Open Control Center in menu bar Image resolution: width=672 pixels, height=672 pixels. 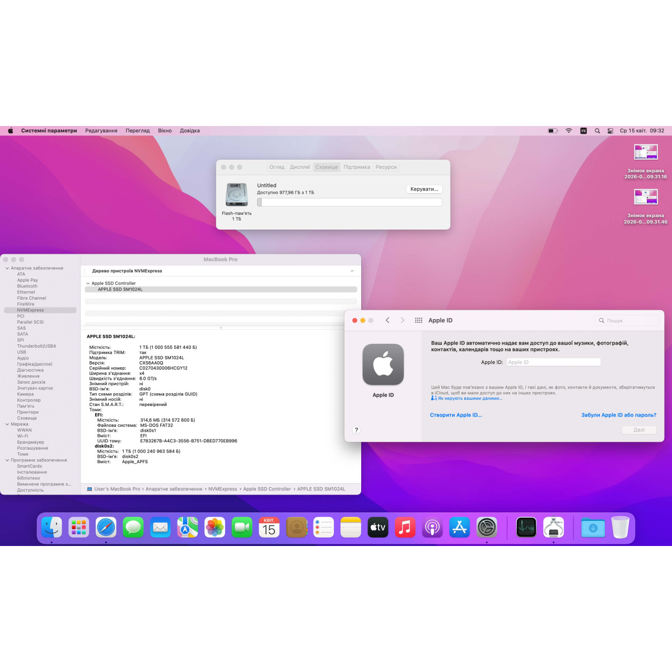click(610, 130)
